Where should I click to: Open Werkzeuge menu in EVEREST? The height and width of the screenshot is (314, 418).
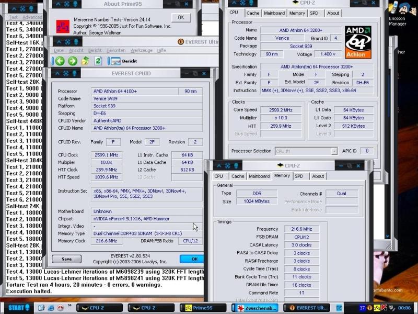pos(141,50)
